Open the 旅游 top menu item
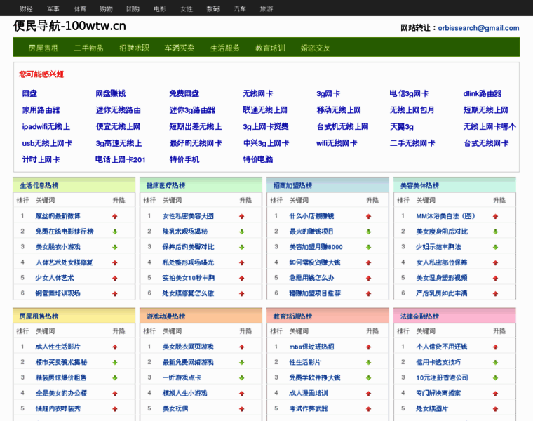This screenshot has height=421, width=533. pos(266,8)
